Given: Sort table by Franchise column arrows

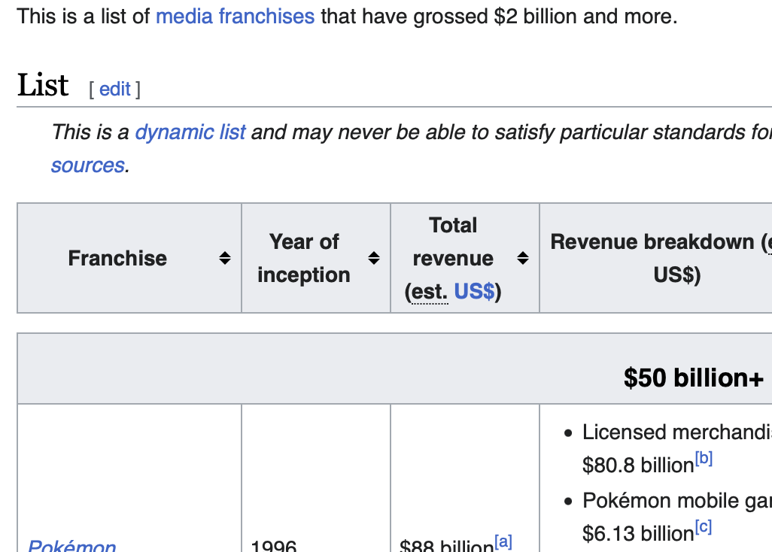Looking at the screenshot, I should [224, 259].
